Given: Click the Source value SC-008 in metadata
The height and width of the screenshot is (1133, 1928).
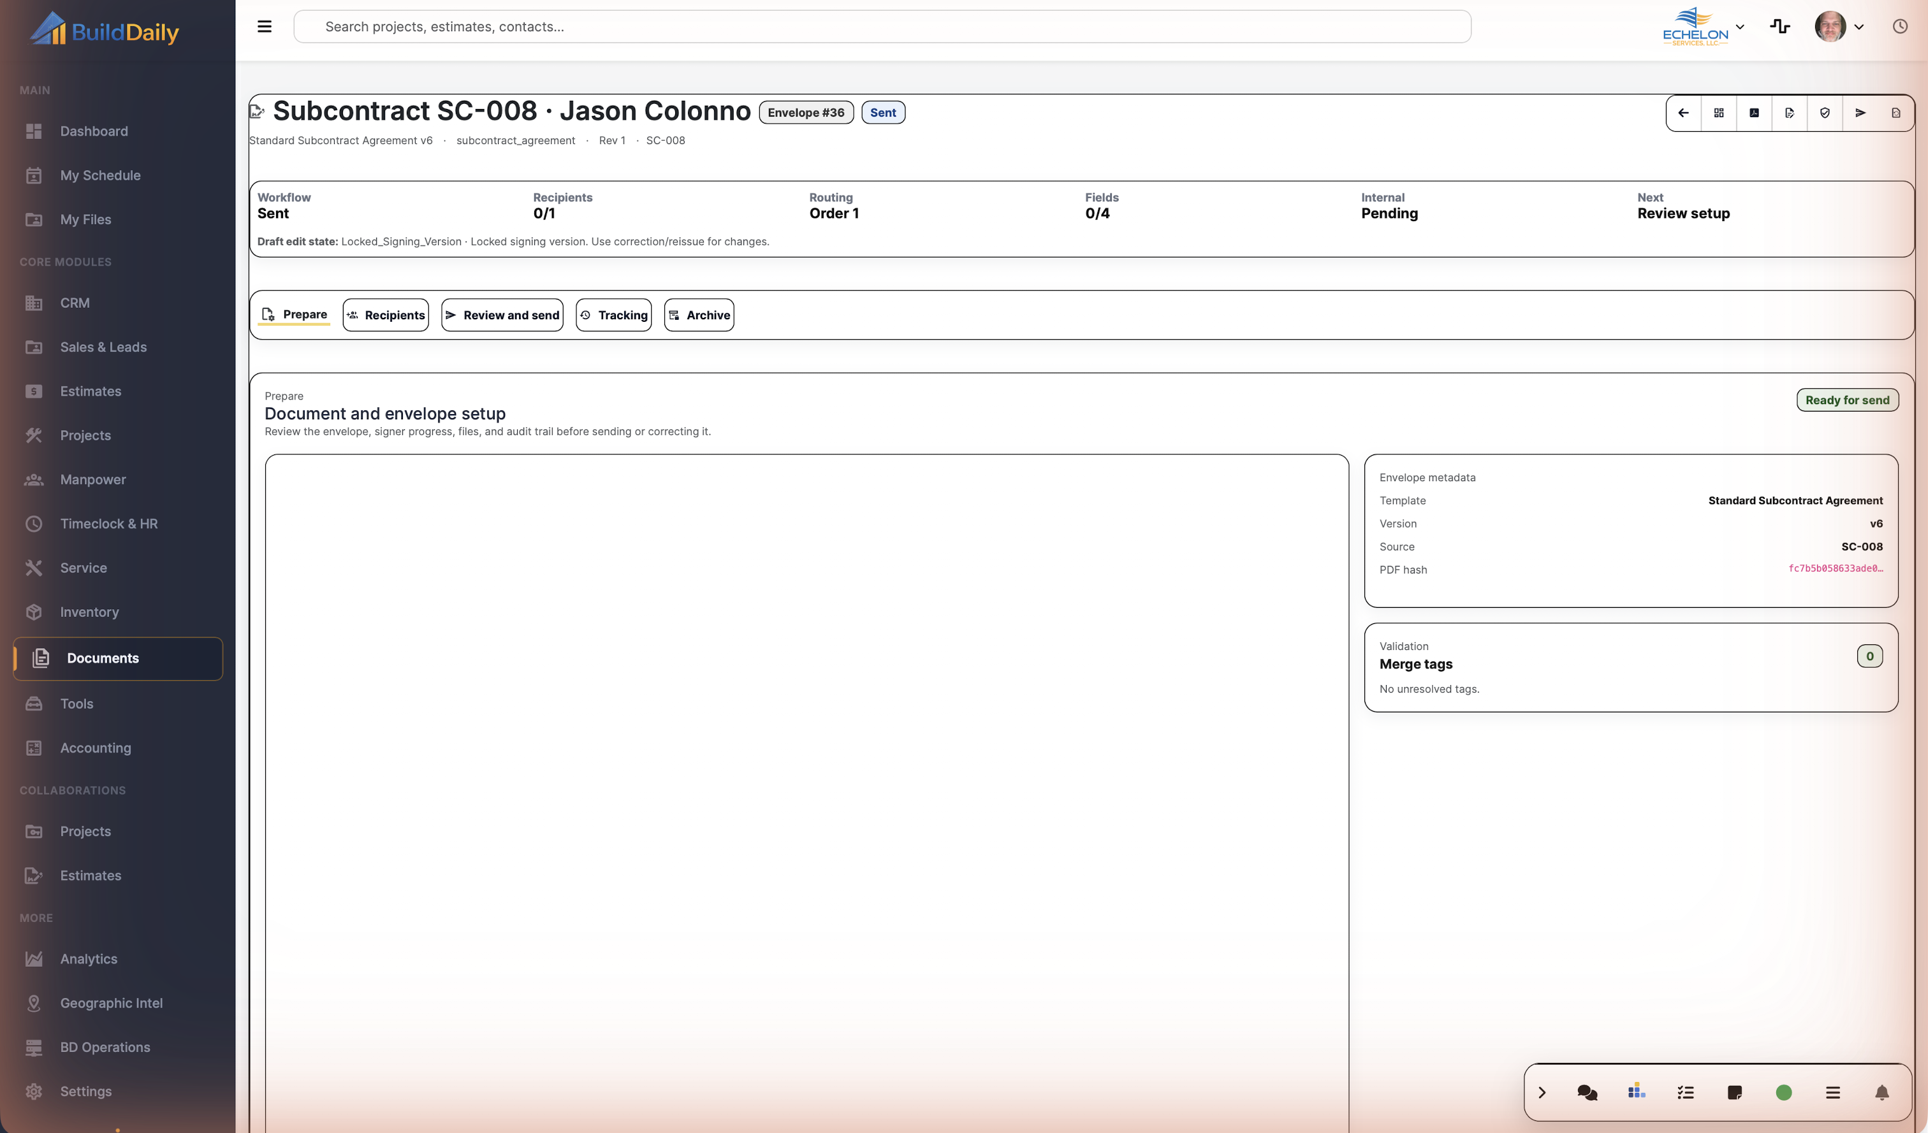Looking at the screenshot, I should point(1862,547).
